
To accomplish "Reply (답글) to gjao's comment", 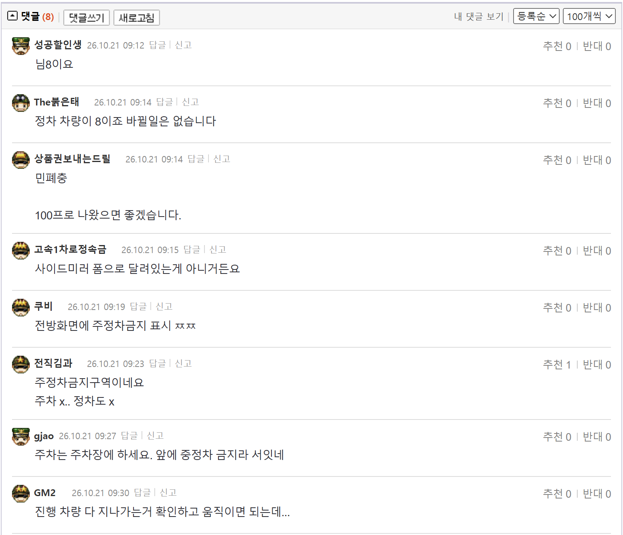I will click(129, 436).
